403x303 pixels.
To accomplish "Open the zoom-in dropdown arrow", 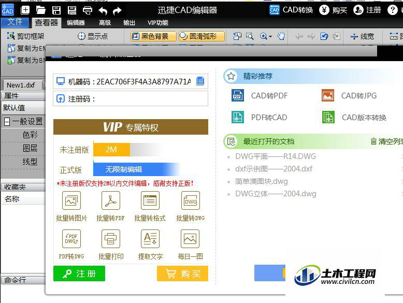I will 270,36.
